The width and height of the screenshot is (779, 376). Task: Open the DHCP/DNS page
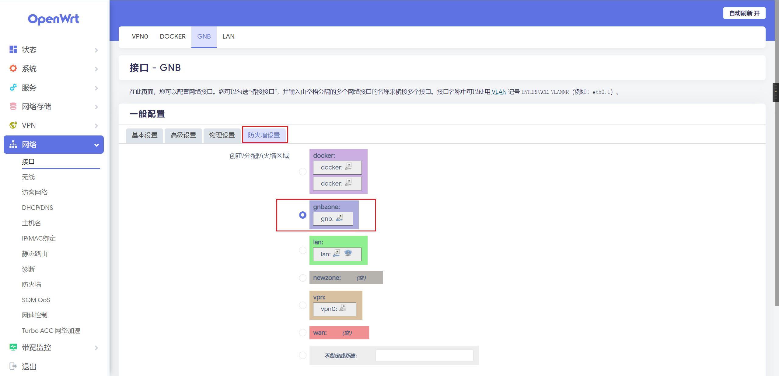pyautogui.click(x=37, y=207)
